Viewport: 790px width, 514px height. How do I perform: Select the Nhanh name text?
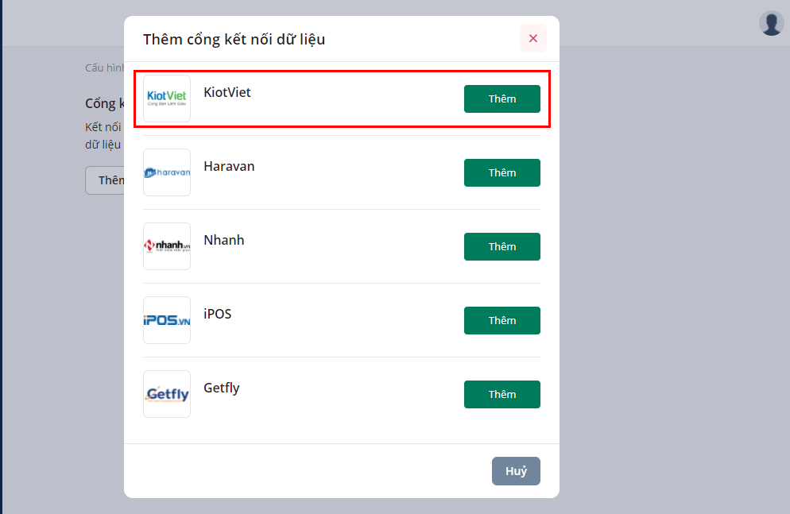point(223,240)
